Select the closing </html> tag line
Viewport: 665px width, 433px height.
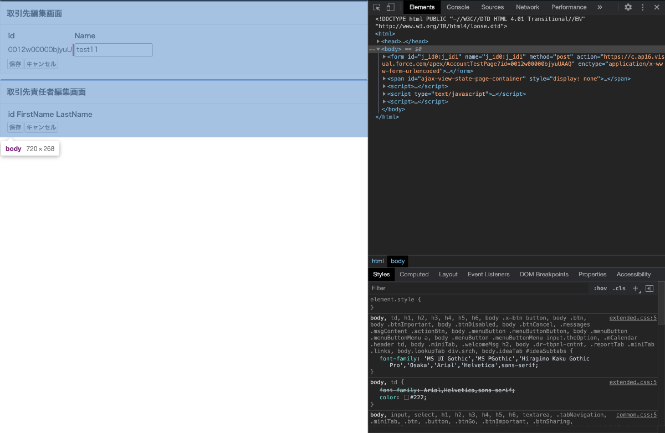[x=387, y=117]
